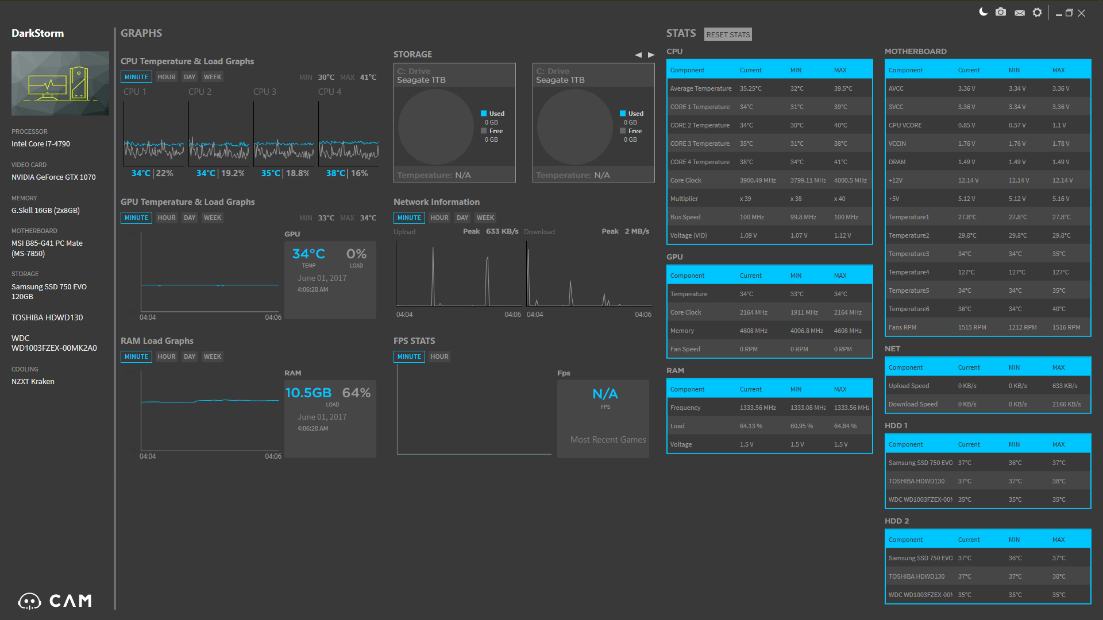Viewport: 1103px width, 620px height.
Task: Select MINUTE tab for Network Information
Action: (409, 218)
